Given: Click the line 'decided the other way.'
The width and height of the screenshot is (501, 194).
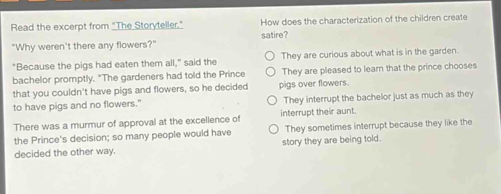Looking at the screenshot, I should click(65, 152).
